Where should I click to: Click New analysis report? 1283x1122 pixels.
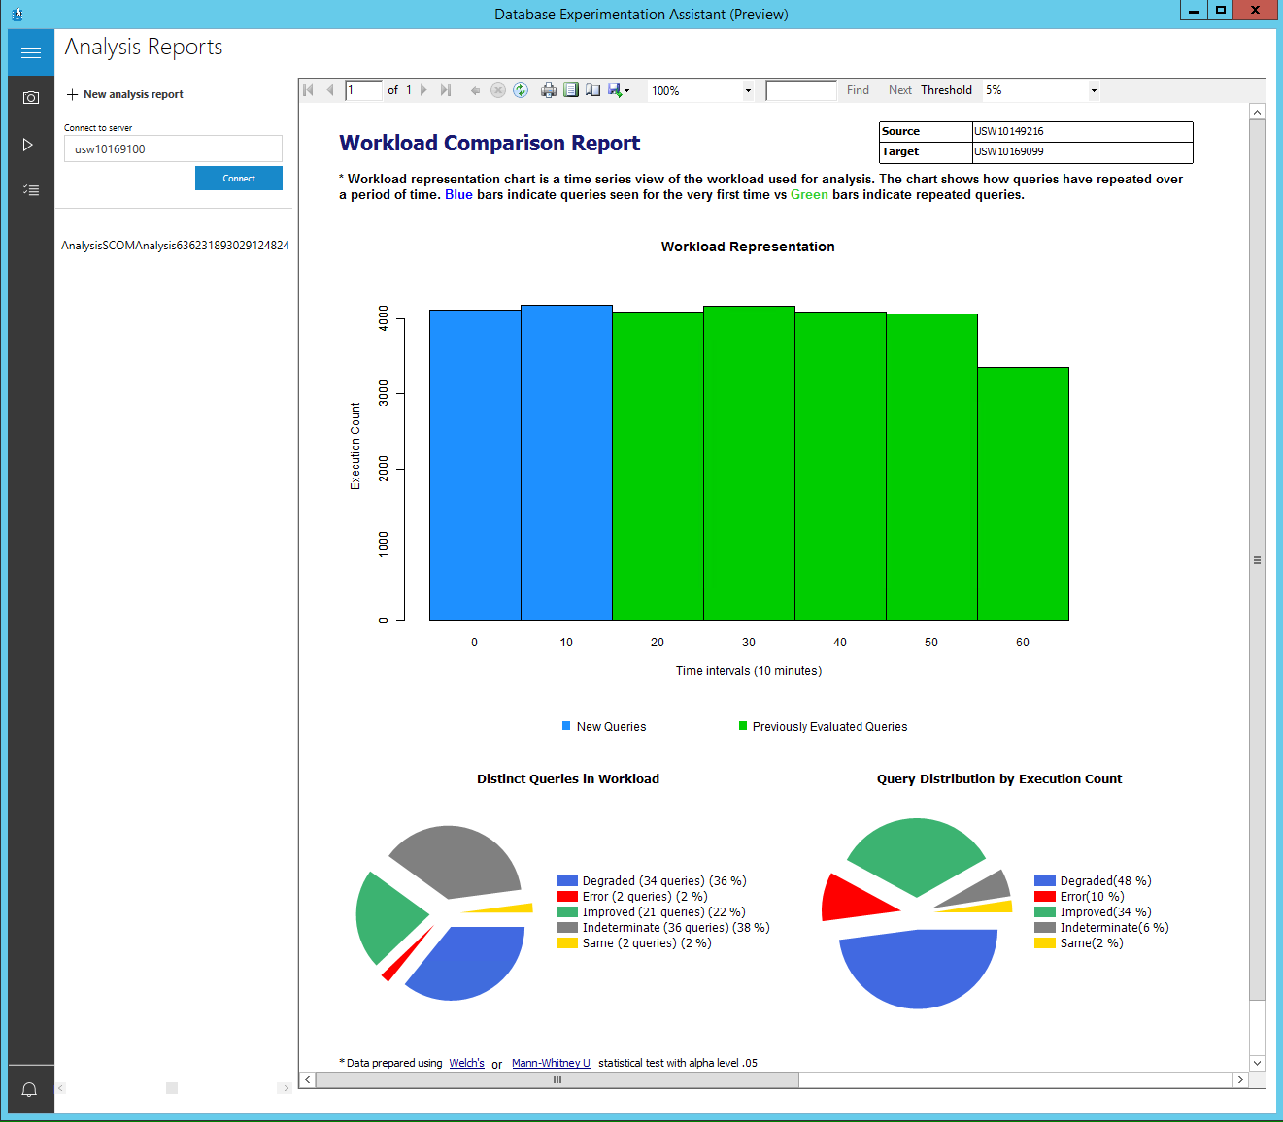[124, 94]
